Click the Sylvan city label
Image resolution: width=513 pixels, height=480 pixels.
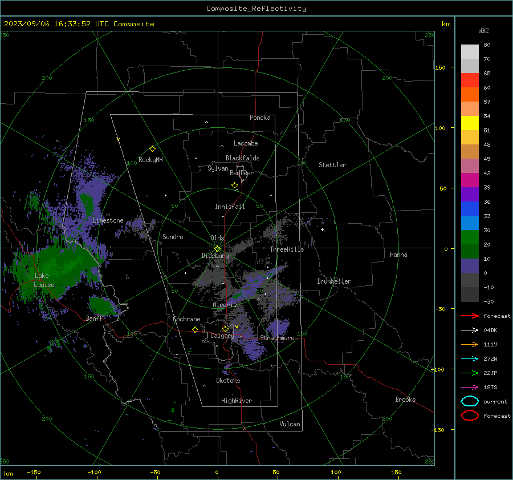pos(218,168)
